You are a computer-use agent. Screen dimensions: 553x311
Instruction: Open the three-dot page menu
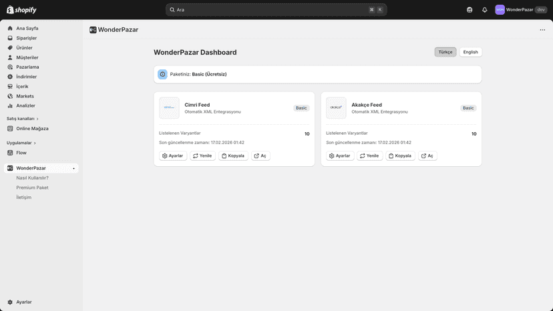(542, 30)
